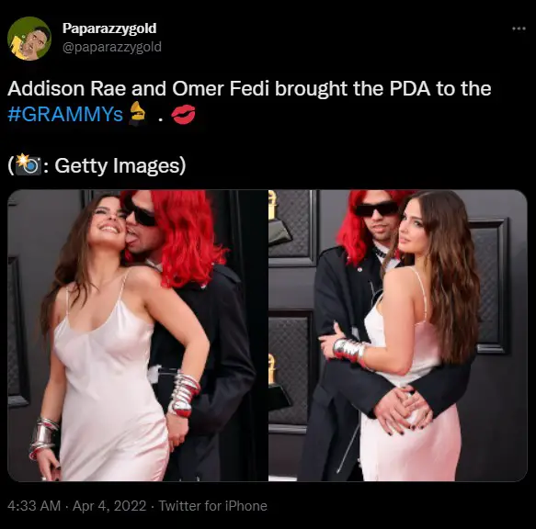Visit the @paparazzygold handle link
The width and height of the screenshot is (536, 529).
112,47
